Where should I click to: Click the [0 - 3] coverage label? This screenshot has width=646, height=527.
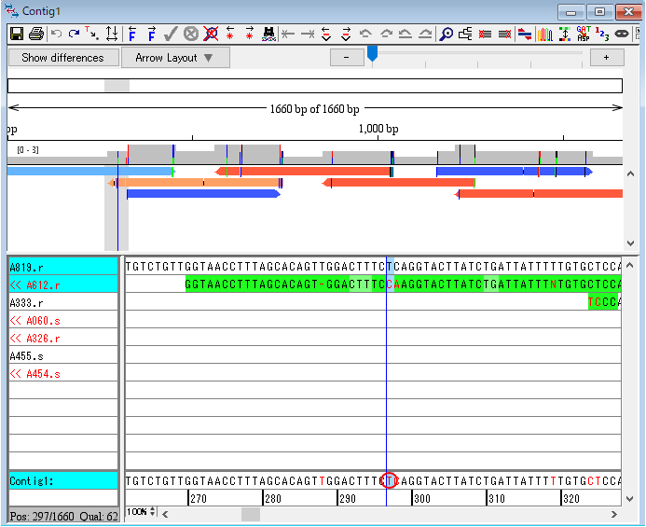pos(28,150)
